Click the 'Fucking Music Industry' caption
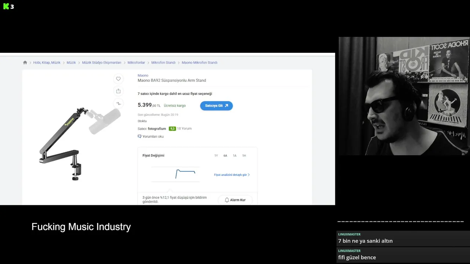This screenshot has height=264, width=470. click(x=81, y=227)
